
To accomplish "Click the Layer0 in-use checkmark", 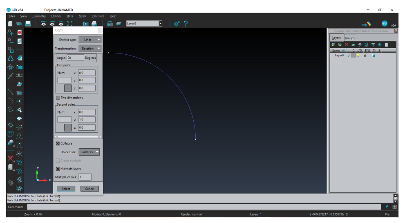I will tap(349, 56).
